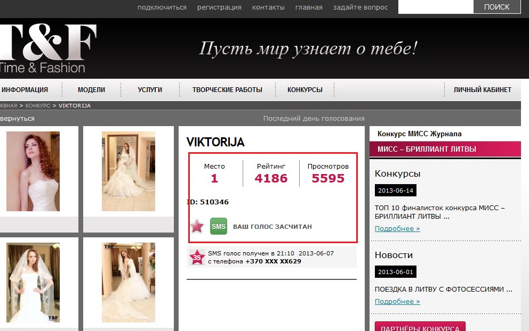
Task: Click Подробнее under ТОП 10 финалисток
Action: tap(397, 229)
